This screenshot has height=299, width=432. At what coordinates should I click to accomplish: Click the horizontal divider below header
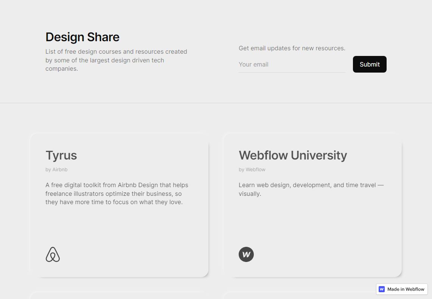click(x=216, y=103)
